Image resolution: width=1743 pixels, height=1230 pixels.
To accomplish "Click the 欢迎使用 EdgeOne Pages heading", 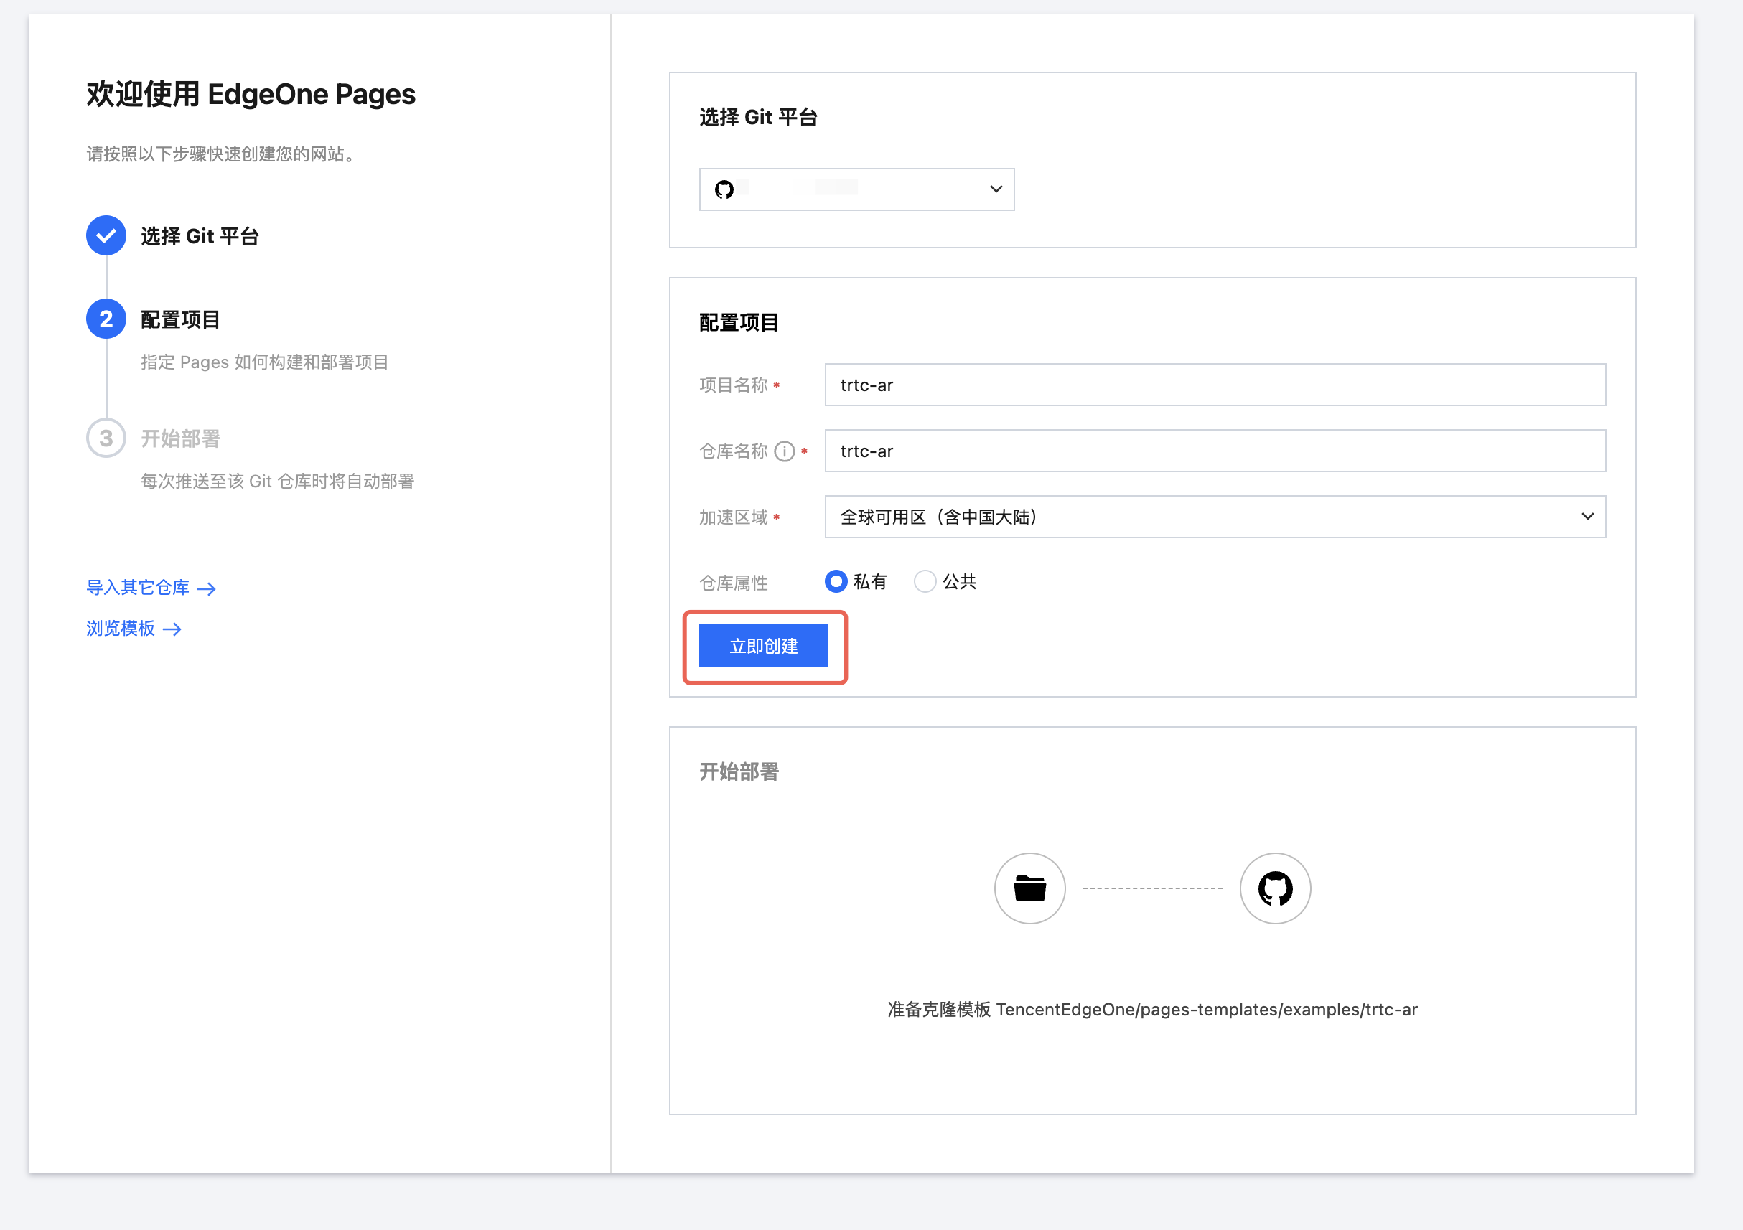I will click(251, 94).
